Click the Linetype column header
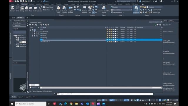The width and height of the screenshot is (188, 106). click(x=122, y=27)
